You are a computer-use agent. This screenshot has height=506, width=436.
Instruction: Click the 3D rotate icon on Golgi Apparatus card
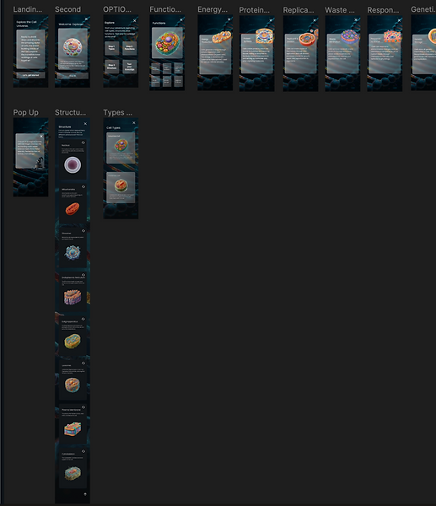tap(83, 319)
